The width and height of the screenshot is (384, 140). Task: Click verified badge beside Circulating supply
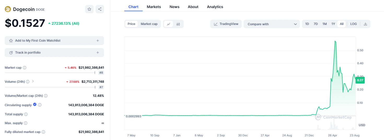34,105
